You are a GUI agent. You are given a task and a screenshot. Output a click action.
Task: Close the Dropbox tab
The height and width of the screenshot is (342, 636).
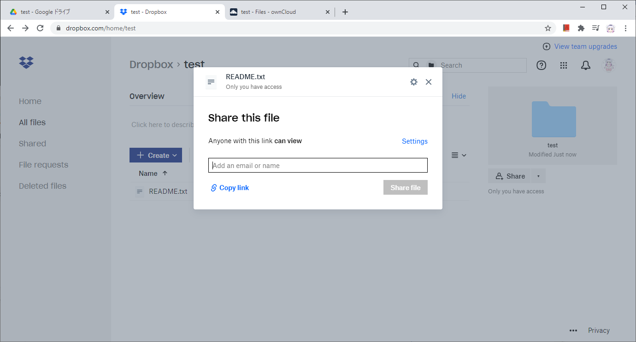(x=218, y=12)
